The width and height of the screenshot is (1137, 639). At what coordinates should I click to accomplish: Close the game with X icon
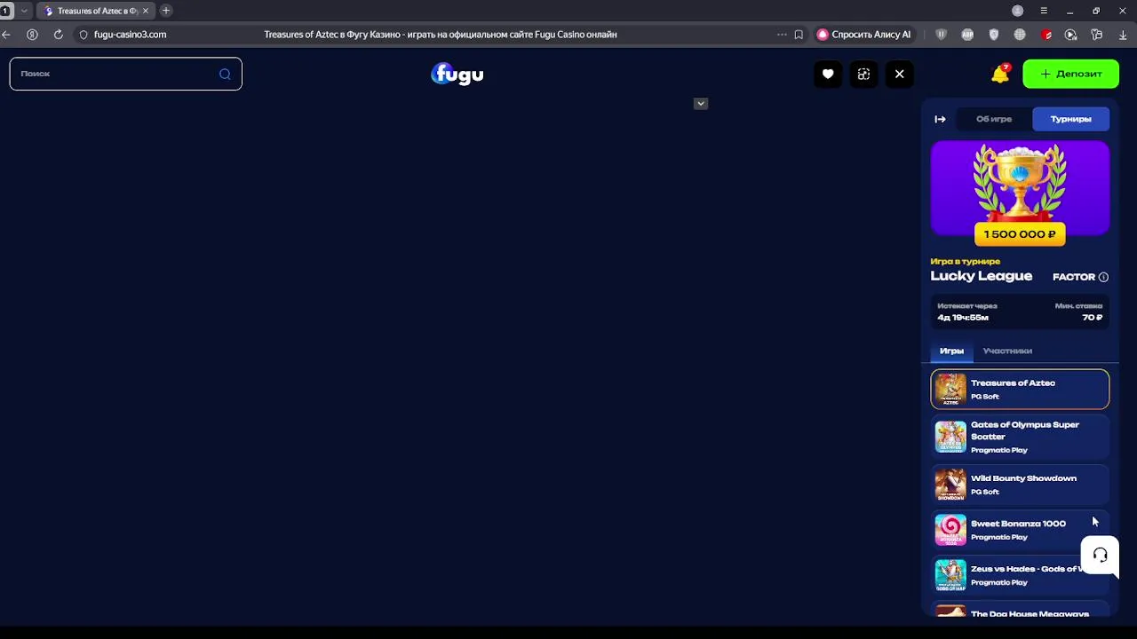[x=899, y=74]
